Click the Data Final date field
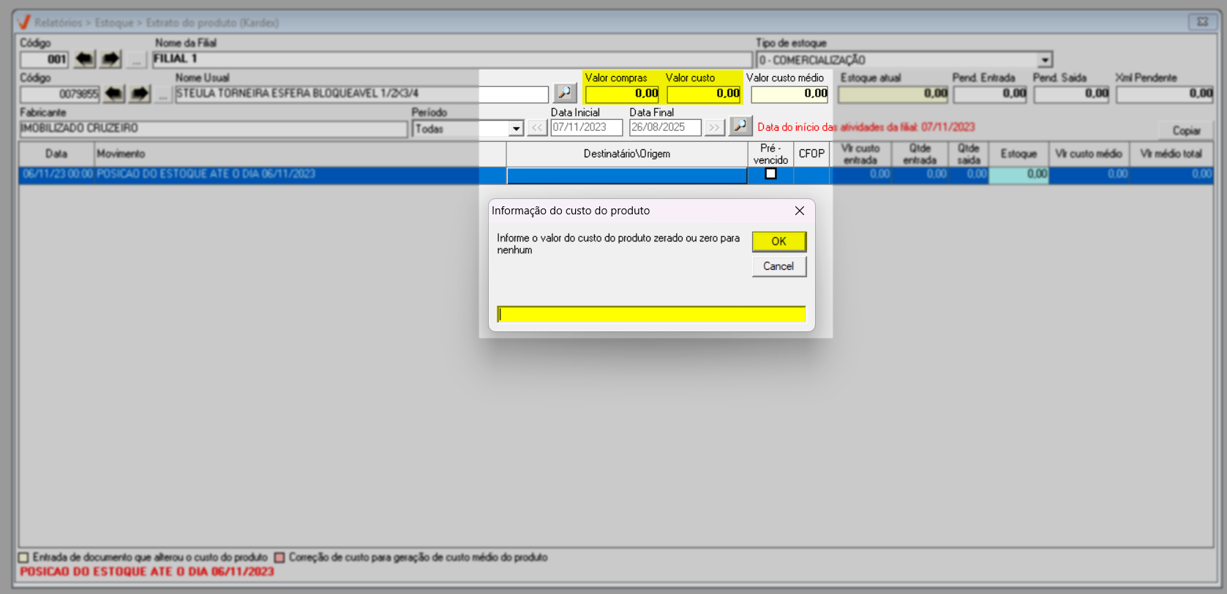 click(665, 127)
